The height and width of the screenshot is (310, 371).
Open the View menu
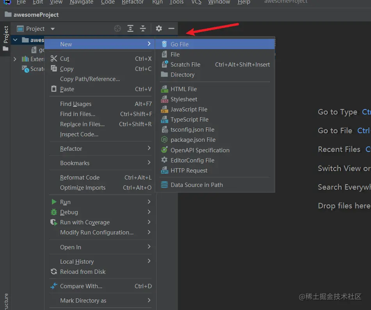pos(56,2)
